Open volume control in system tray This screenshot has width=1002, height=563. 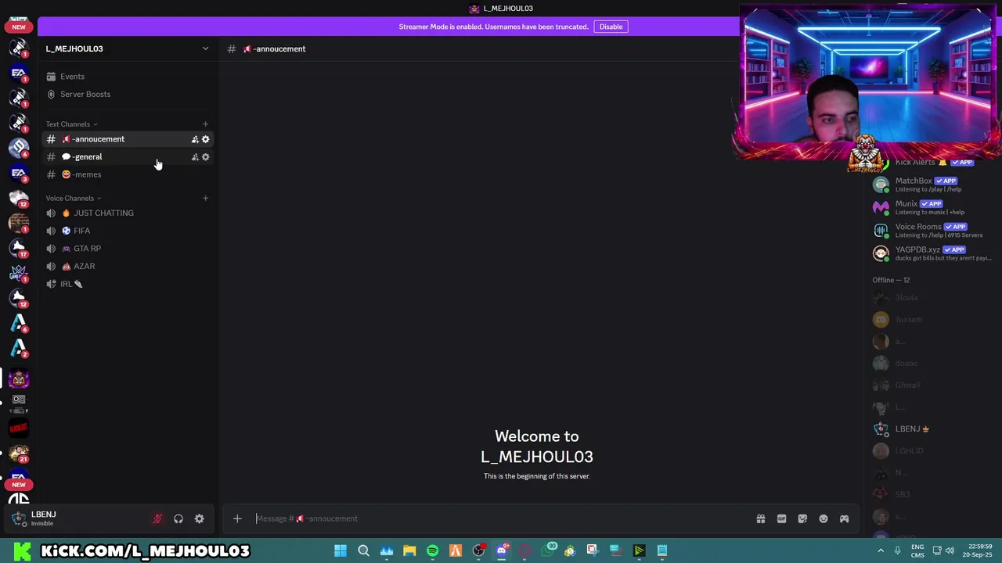pyautogui.click(x=950, y=550)
